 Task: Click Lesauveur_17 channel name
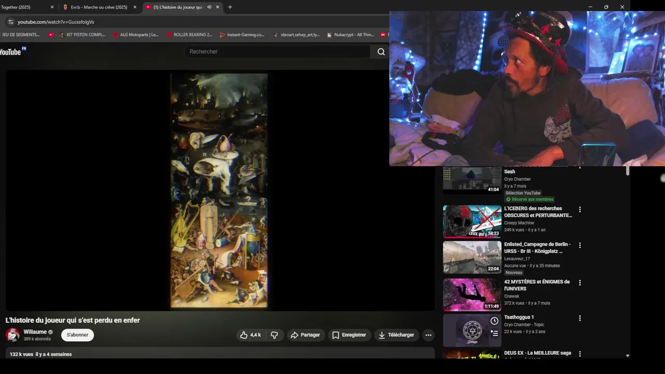coord(517,259)
